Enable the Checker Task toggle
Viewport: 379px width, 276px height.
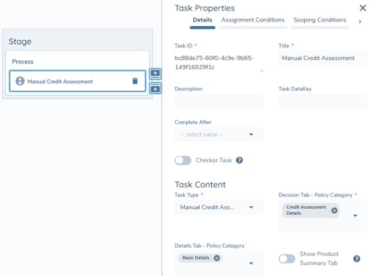point(183,160)
